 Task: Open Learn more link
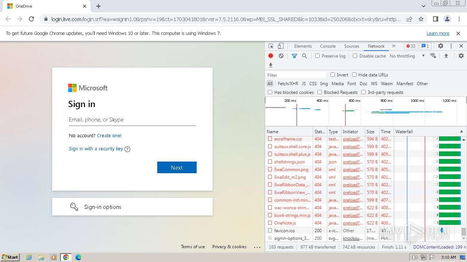tap(438, 33)
